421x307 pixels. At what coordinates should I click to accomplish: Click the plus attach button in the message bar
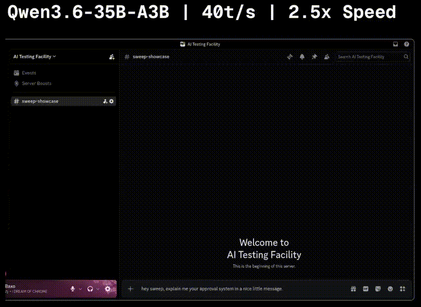[x=131, y=289]
